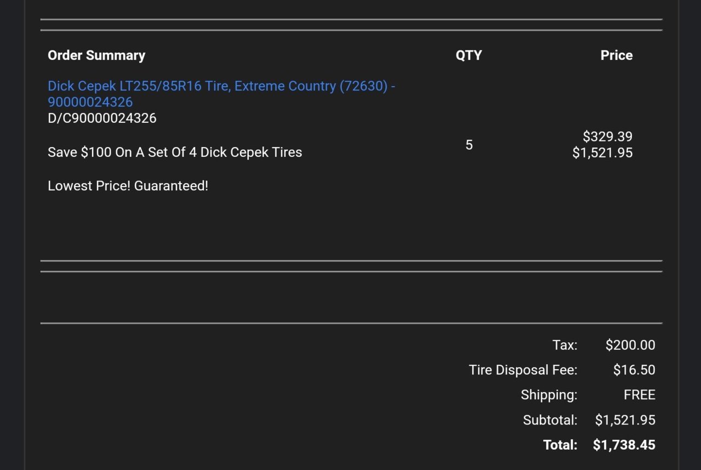
Task: Click the item line total $1,521.95
Action: 602,152
